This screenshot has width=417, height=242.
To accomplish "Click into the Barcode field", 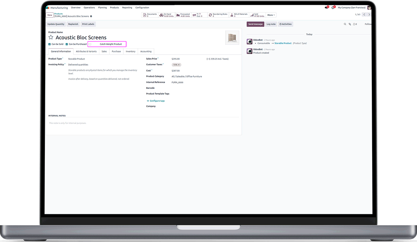I will point(205,88).
